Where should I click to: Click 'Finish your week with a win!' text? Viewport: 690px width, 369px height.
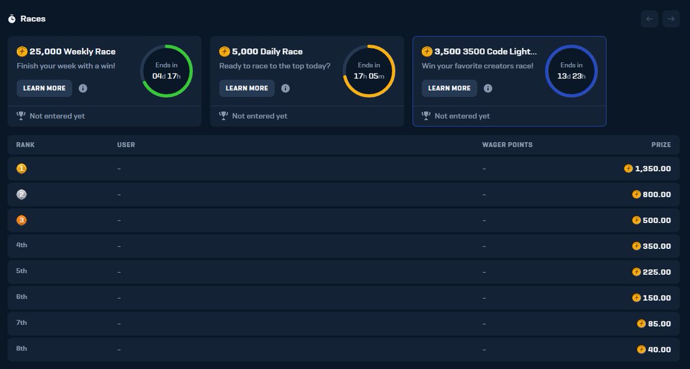pyautogui.click(x=66, y=66)
